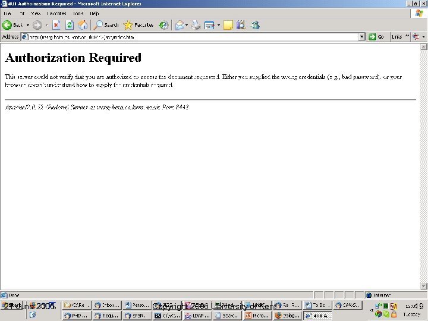
Task: Open the Edit menu
Action: [x=22, y=13]
